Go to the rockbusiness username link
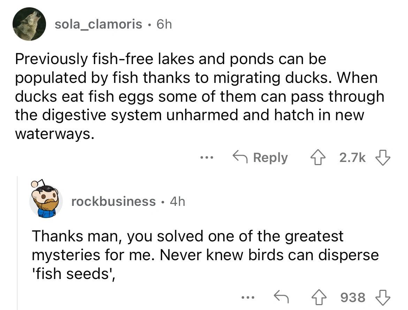The image size is (408, 310). click(113, 201)
